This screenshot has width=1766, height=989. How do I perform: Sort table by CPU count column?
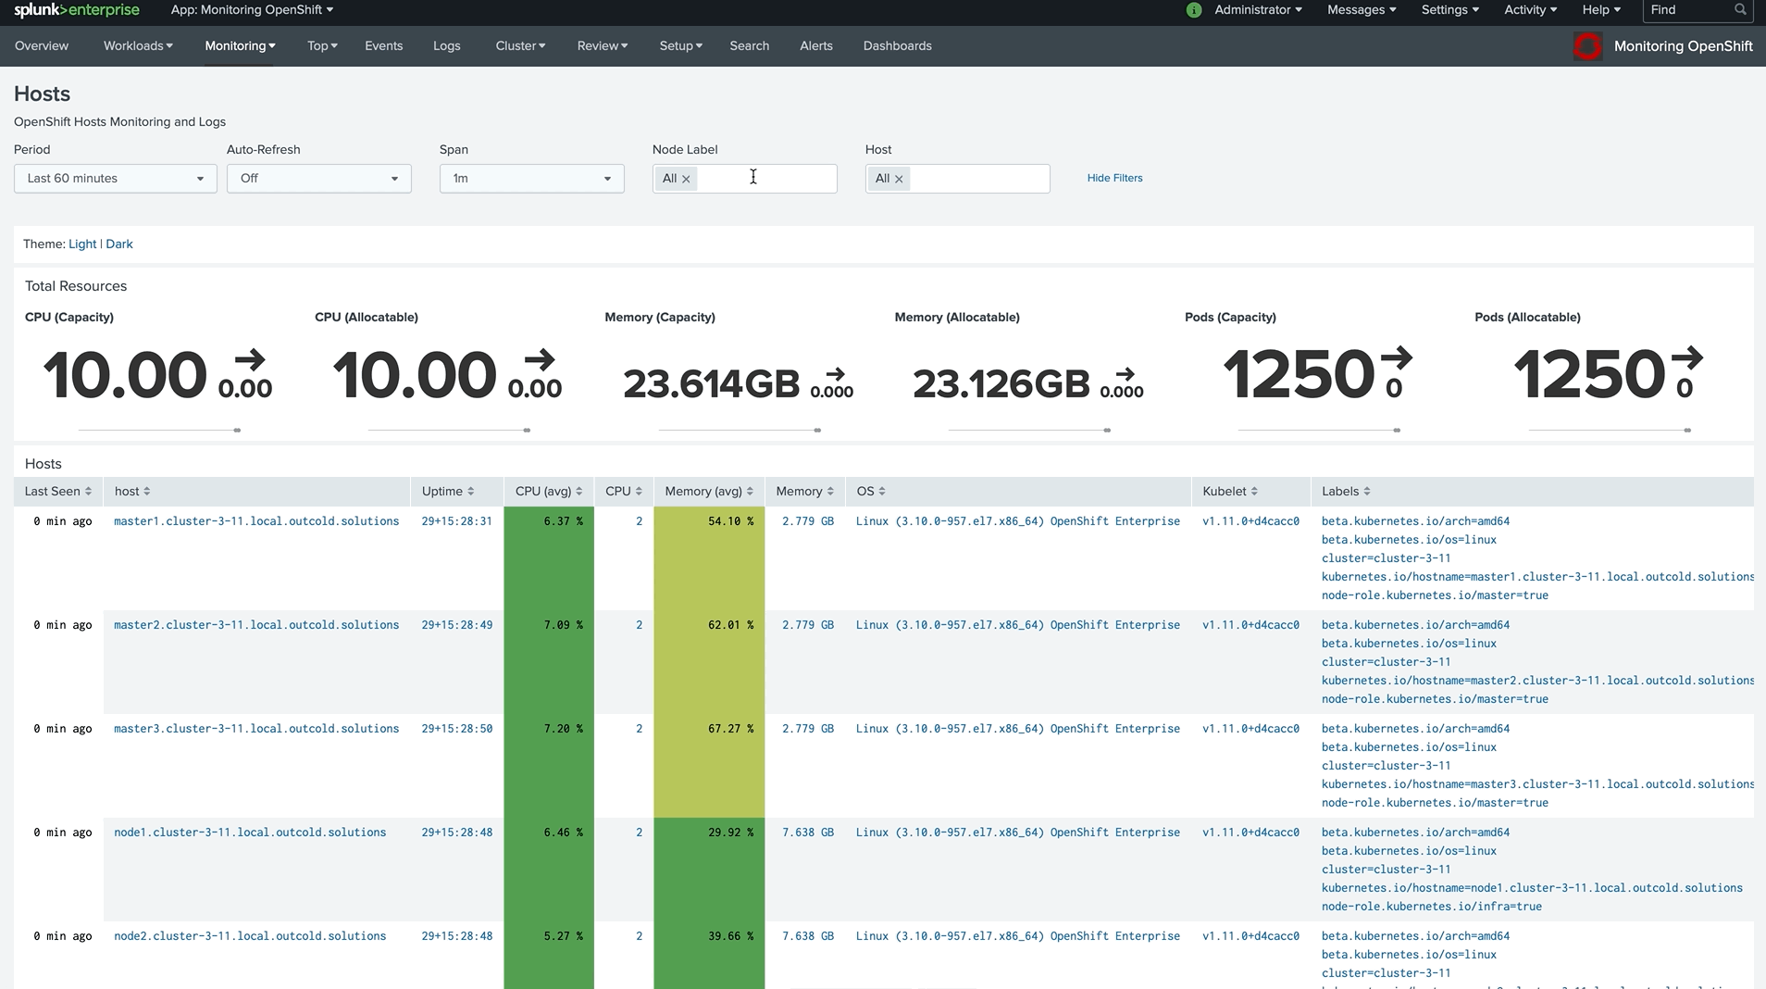click(x=624, y=492)
